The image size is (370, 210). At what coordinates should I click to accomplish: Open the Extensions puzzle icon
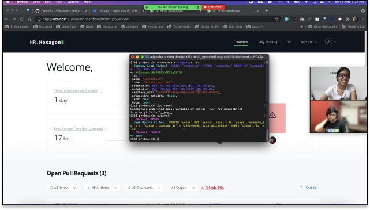pos(347,19)
